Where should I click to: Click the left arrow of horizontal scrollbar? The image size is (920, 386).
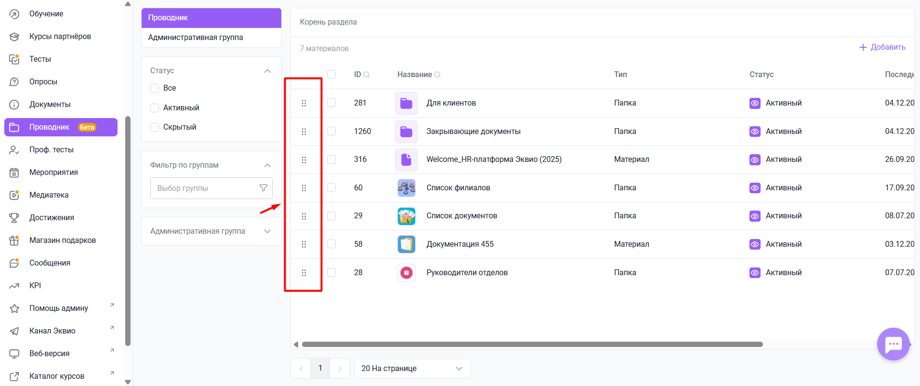coord(296,345)
